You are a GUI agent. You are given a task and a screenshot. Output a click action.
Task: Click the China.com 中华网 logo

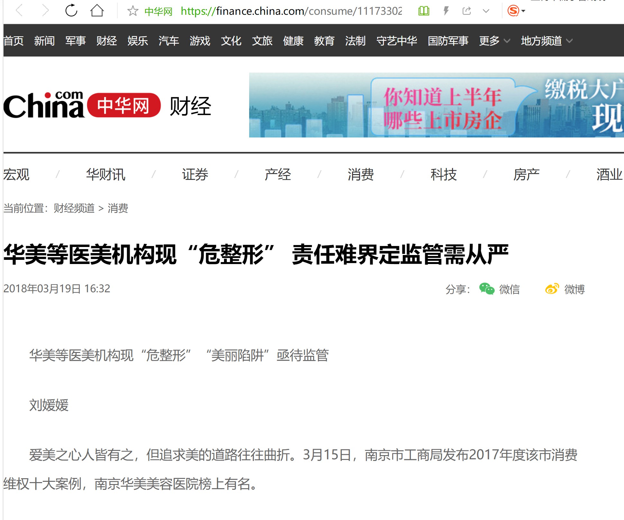82,105
